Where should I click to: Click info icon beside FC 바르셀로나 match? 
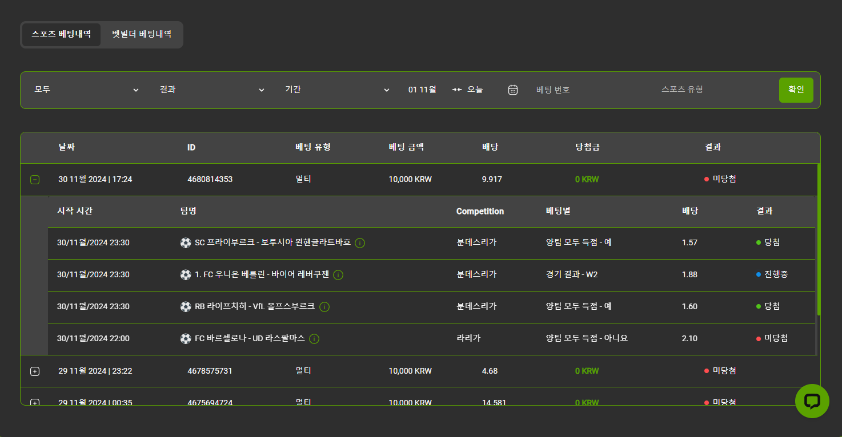[x=314, y=339]
